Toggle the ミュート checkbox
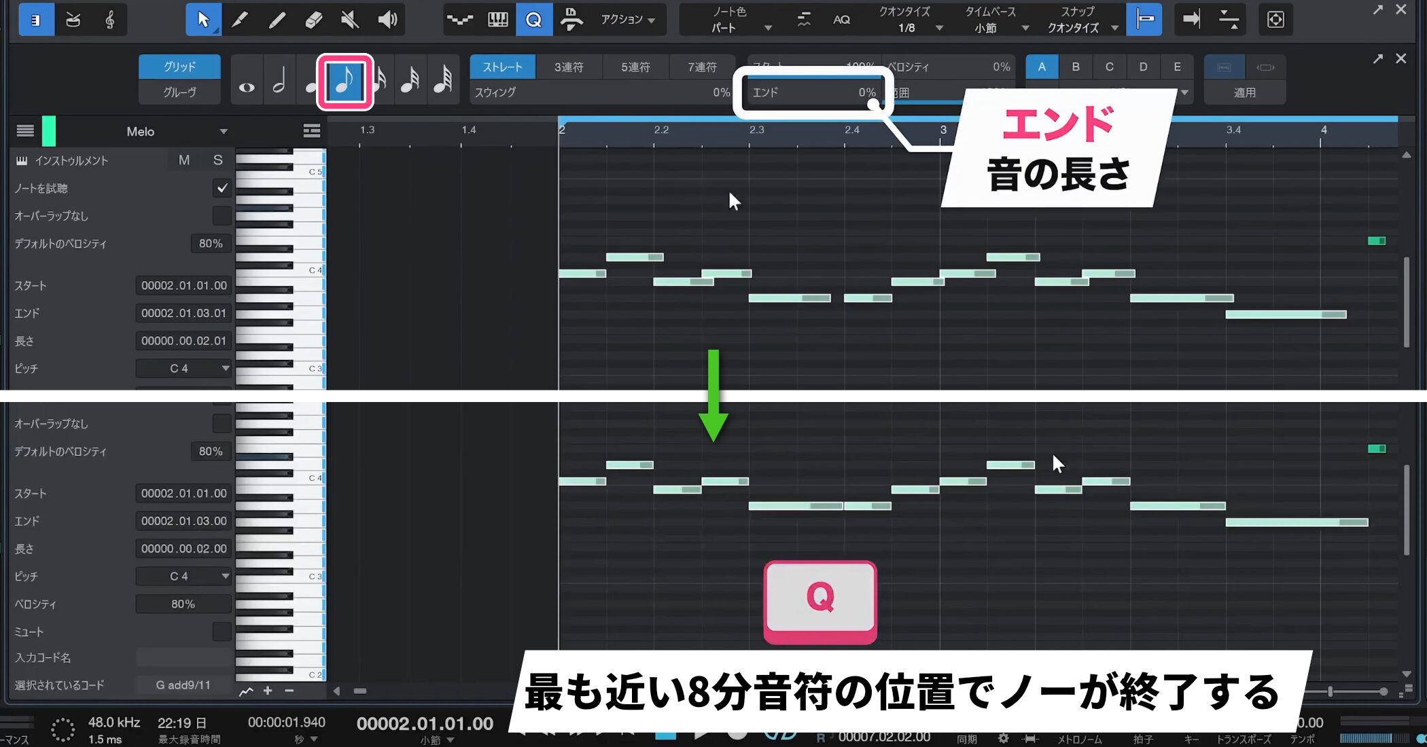Screen dimensions: 1427x747 coord(222,632)
